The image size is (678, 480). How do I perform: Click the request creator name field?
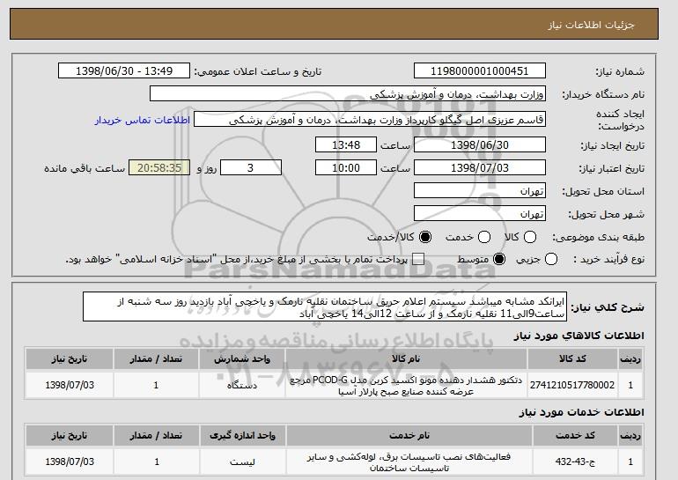coord(370,120)
